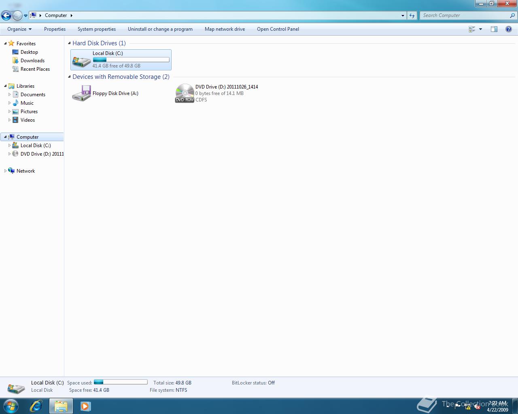Click the Forward navigation arrow
This screenshot has height=414, width=518.
tap(17, 16)
